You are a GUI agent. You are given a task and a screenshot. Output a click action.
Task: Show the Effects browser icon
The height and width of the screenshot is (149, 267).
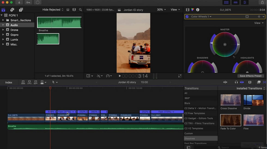pyautogui.click(x=259, y=82)
